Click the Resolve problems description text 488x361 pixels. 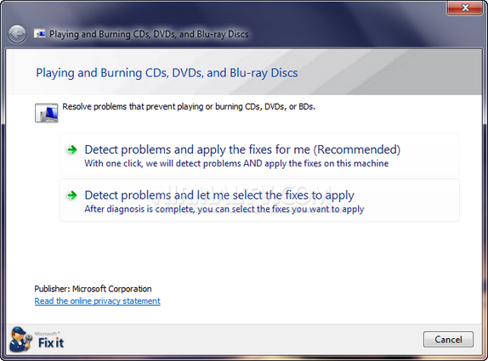[x=189, y=107]
